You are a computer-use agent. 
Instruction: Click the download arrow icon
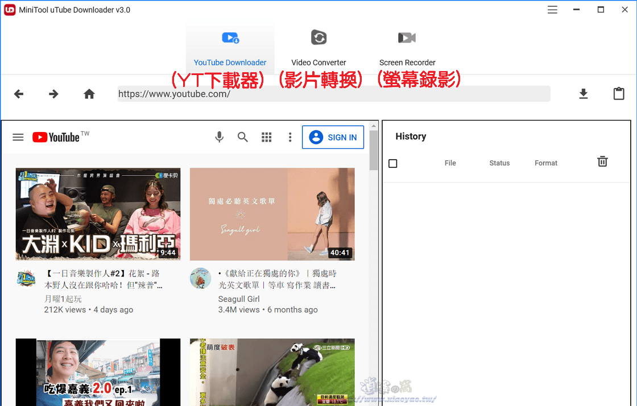tap(584, 94)
